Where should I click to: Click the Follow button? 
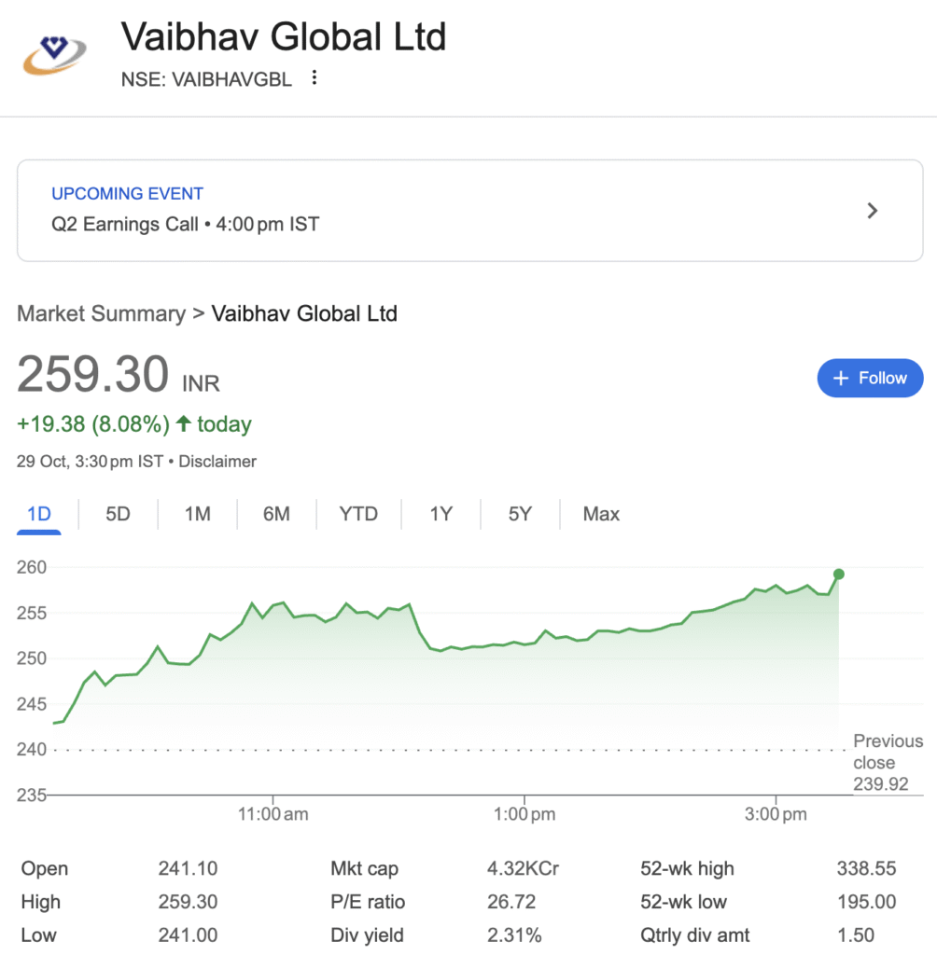click(870, 379)
